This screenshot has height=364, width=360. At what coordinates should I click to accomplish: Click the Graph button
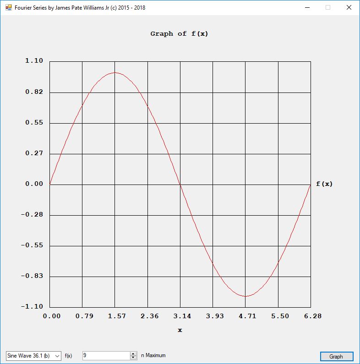coord(337,356)
